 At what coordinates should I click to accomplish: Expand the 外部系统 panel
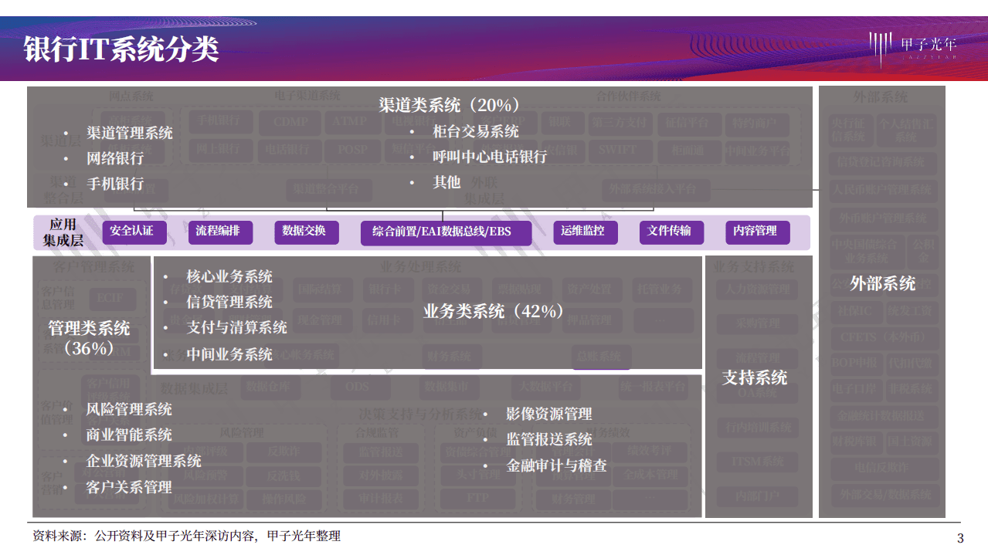click(x=881, y=284)
